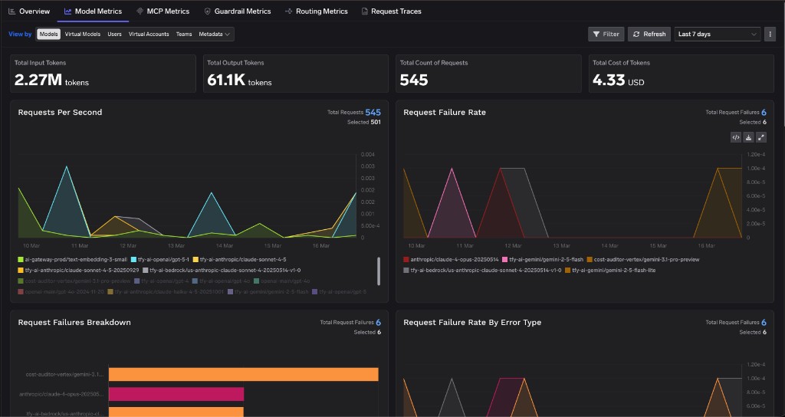785x417 pixels.
Task: Expand Request Failure Rate chart to fullscreen
Action: click(761, 137)
